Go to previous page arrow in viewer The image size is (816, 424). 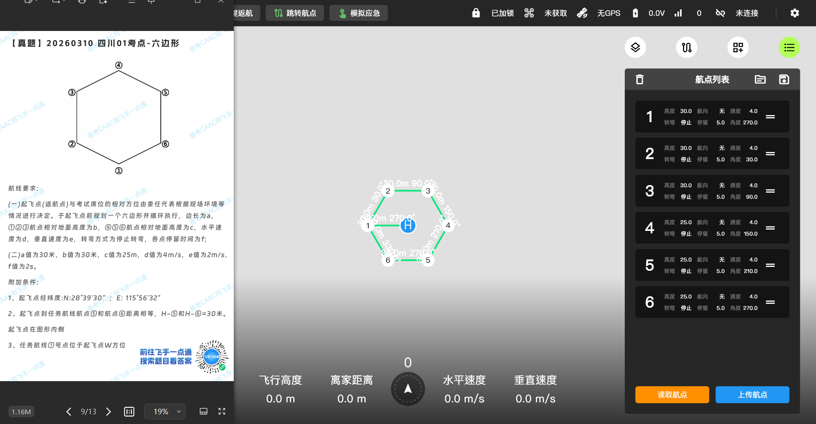point(69,412)
